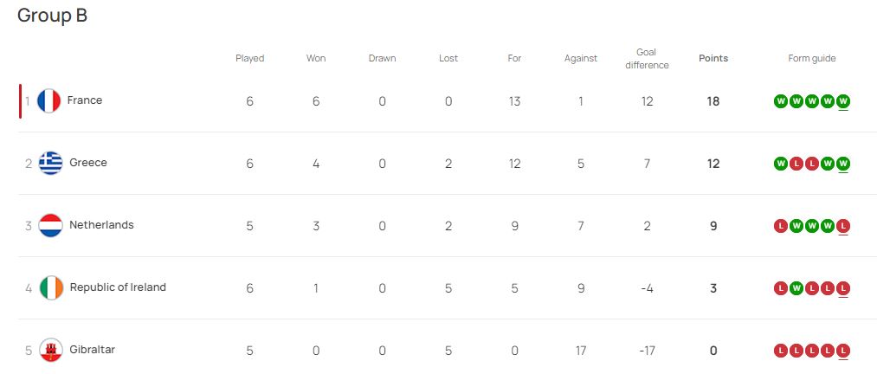The height and width of the screenshot is (374, 877).
Task: Click the Republic of Ireland flag icon
Action: coord(51,288)
